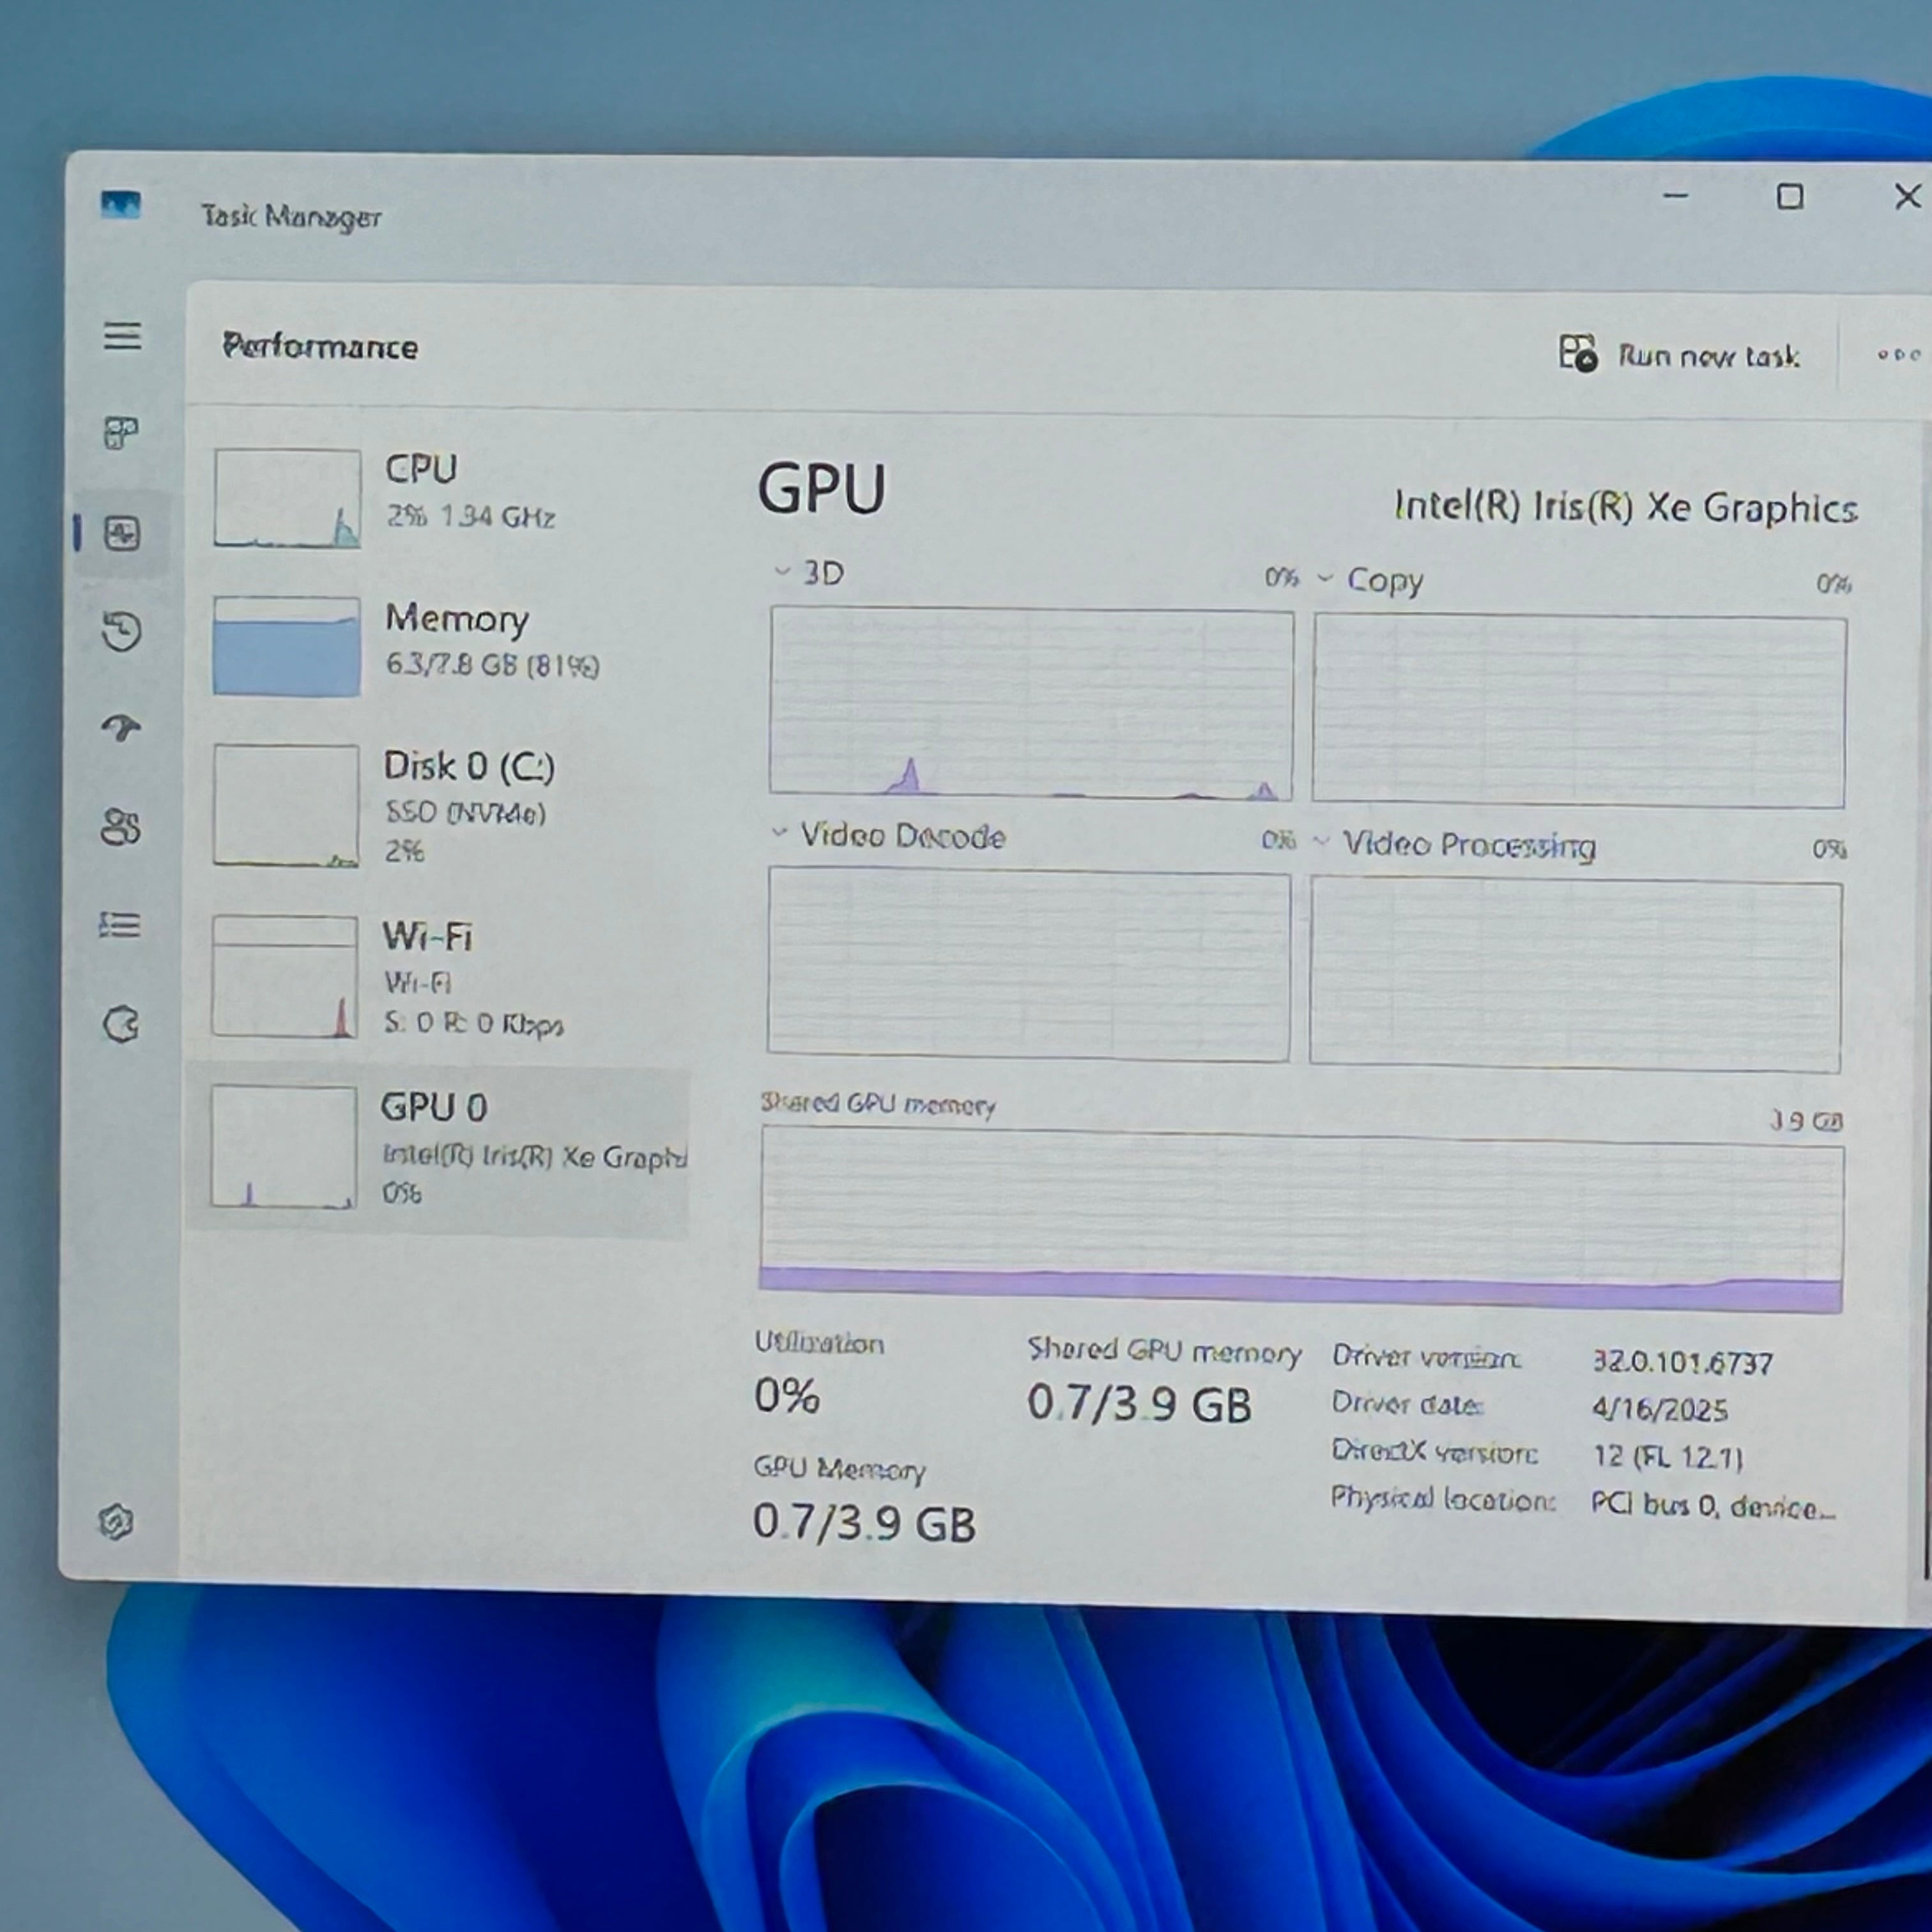The height and width of the screenshot is (1932, 1932).
Task: Click the Performance page title
Action: tap(320, 347)
